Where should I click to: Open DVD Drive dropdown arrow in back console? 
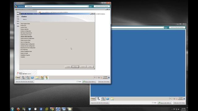click(163, 27)
